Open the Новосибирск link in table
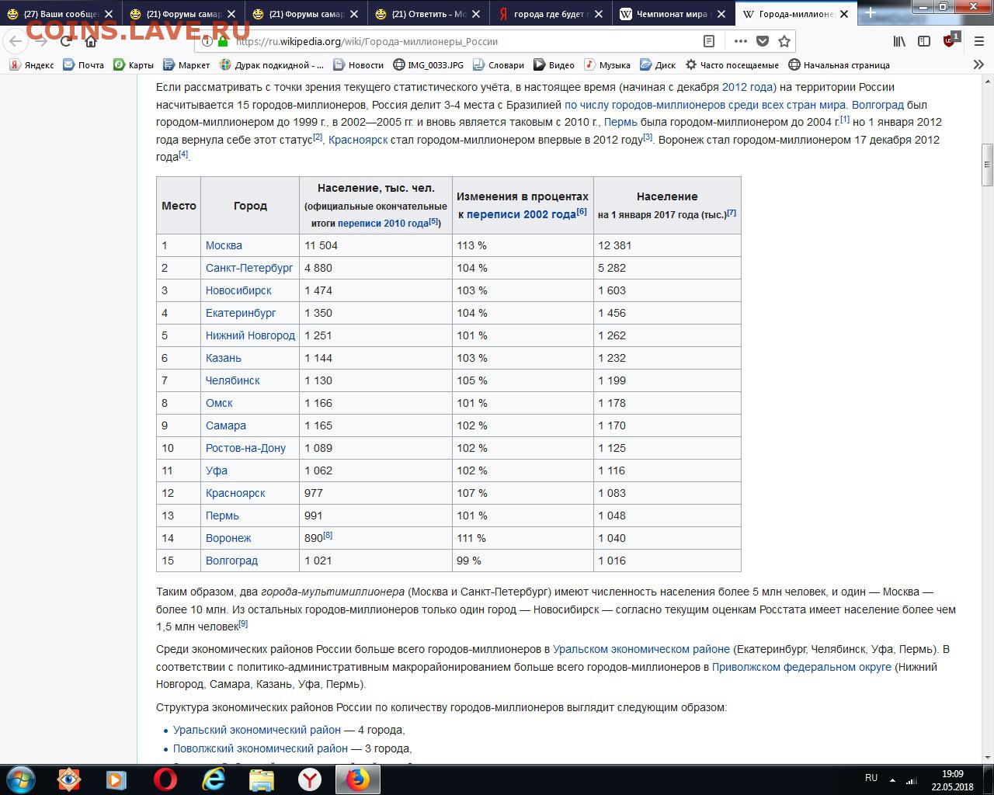 [x=238, y=290]
